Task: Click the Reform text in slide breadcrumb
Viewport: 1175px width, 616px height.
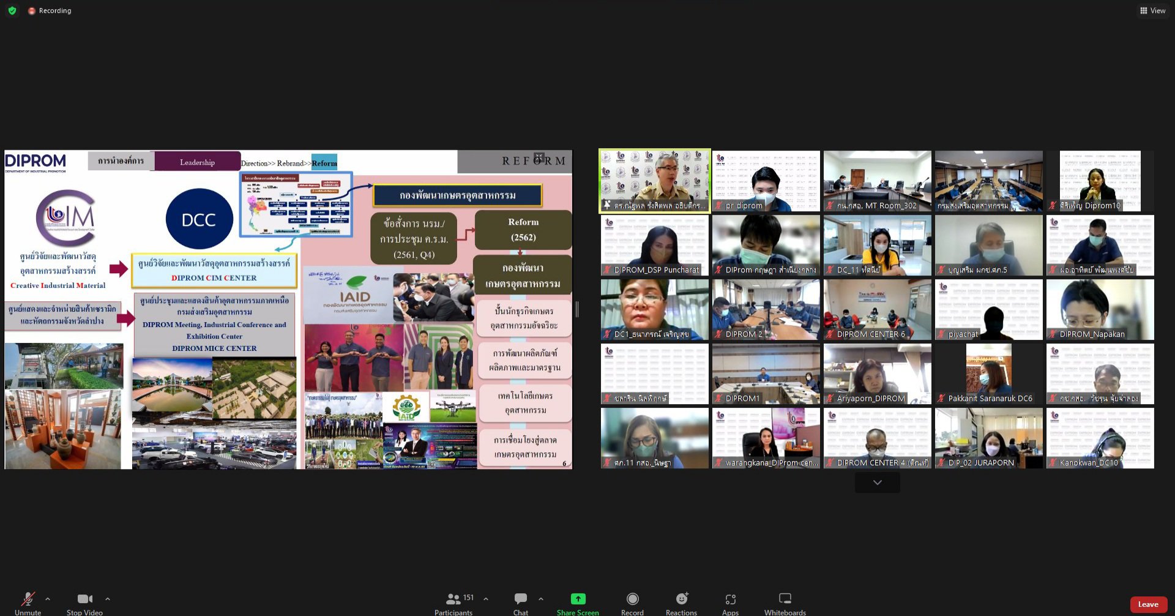Action: (x=324, y=163)
